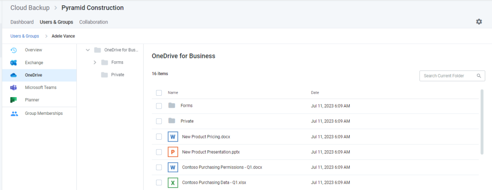Open the Microsoft Teams icon
This screenshot has width=492, height=190.
click(x=13, y=88)
